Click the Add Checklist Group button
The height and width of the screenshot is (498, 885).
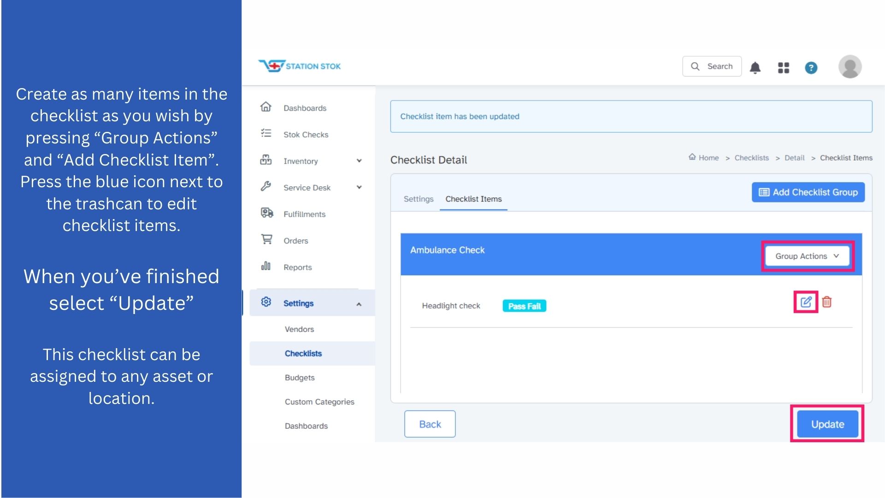808,192
